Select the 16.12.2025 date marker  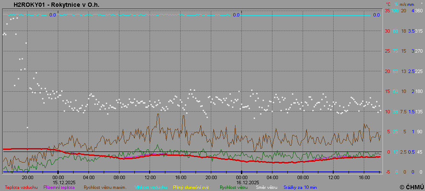[x=242, y=182]
